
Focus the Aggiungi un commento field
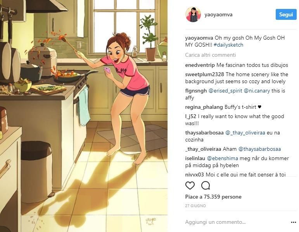pyautogui.click(x=237, y=222)
